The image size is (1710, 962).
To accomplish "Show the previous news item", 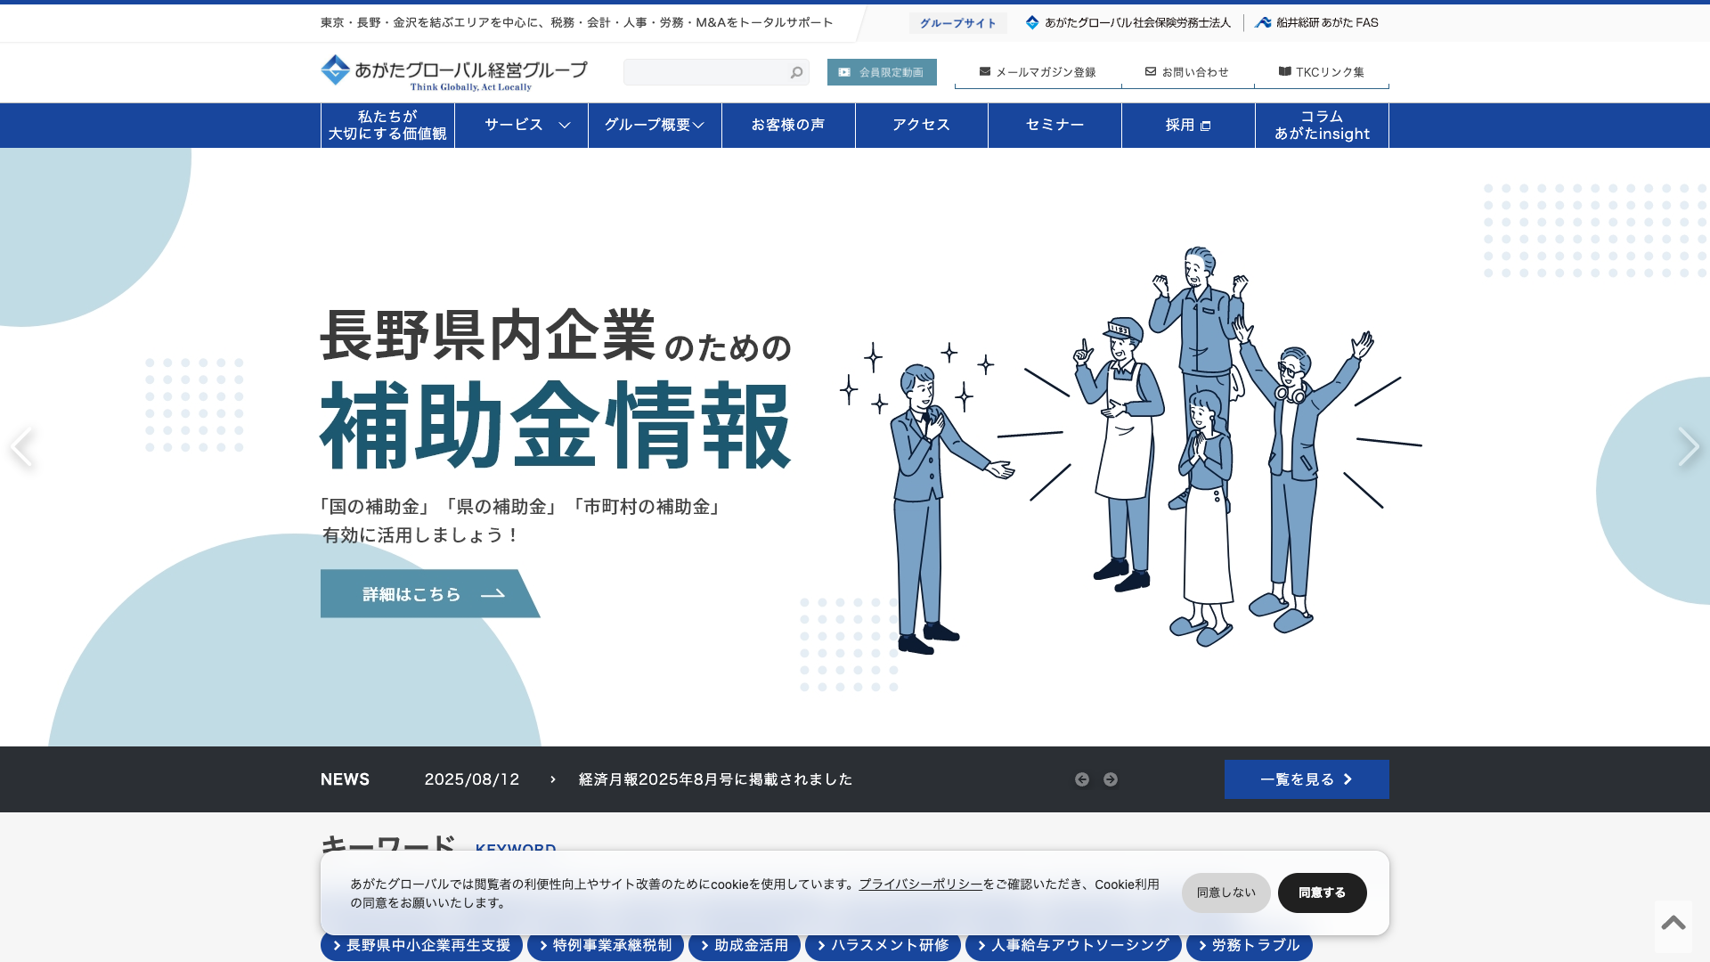I will (x=1081, y=779).
